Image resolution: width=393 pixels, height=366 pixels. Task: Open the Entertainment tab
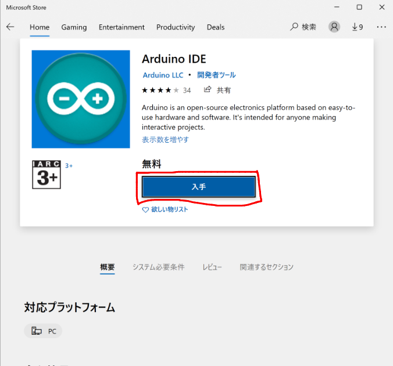[x=122, y=27]
